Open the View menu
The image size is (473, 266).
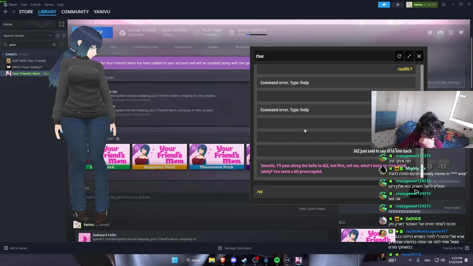tap(24, 4)
